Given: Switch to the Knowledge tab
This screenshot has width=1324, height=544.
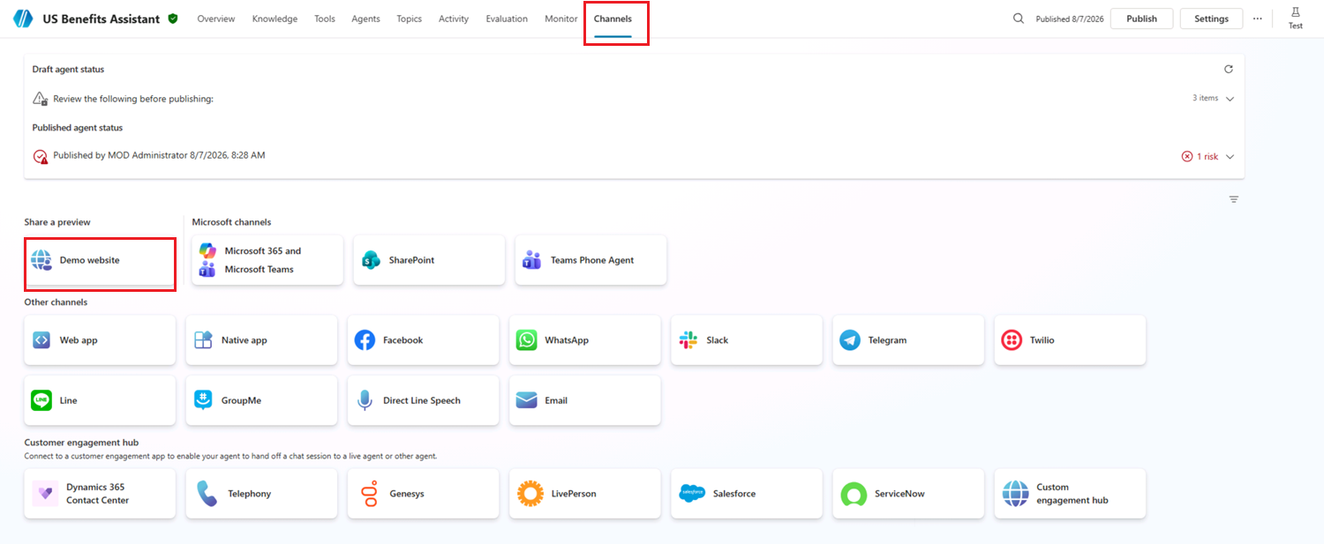Looking at the screenshot, I should [x=275, y=19].
